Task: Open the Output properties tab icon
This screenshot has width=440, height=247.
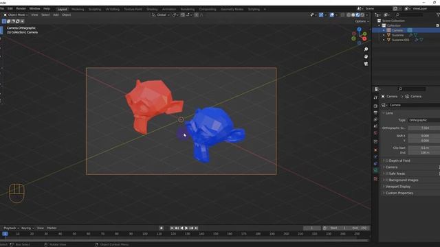Action: tap(376, 113)
